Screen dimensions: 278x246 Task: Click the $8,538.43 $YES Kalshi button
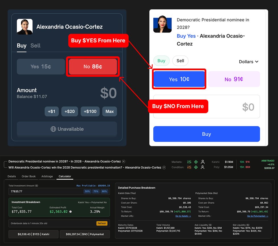(34, 234)
